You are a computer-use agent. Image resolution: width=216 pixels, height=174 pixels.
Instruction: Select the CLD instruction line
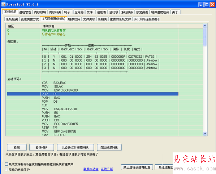tap(92, 105)
